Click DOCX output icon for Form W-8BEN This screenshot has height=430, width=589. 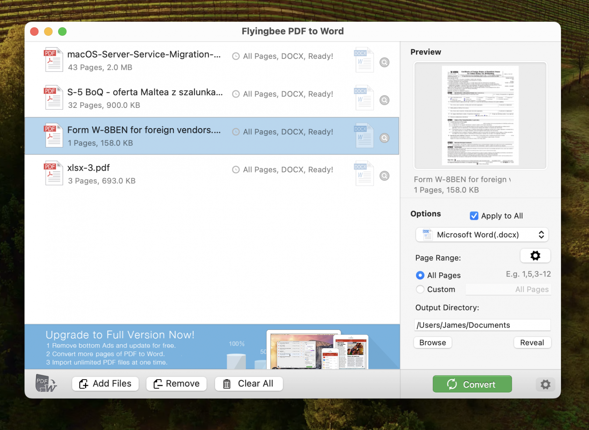(364, 136)
